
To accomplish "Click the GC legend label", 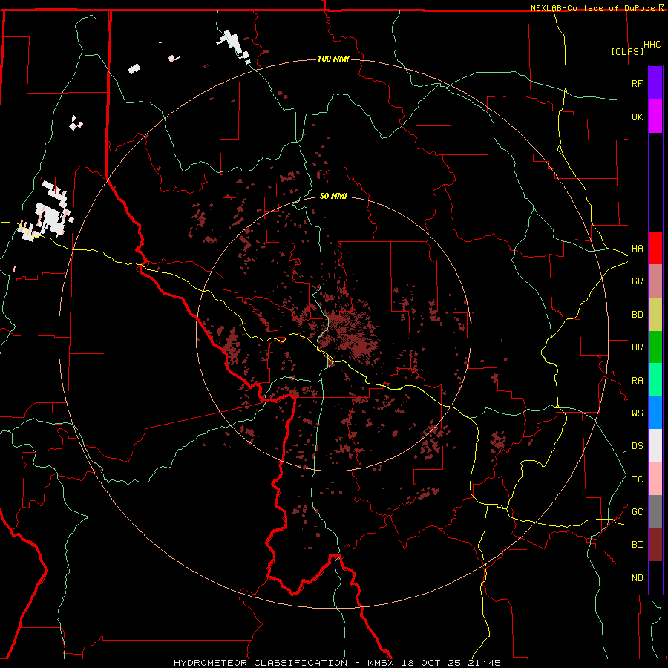I will (x=637, y=511).
